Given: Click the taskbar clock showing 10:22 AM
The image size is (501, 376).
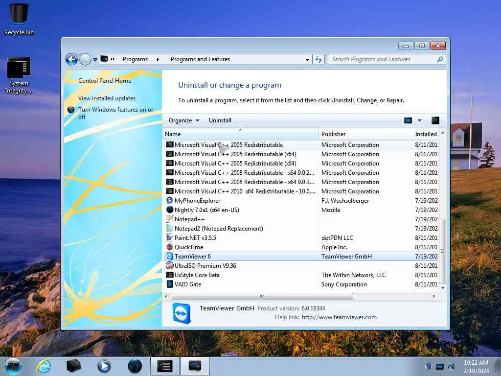Looking at the screenshot, I should pos(476,367).
